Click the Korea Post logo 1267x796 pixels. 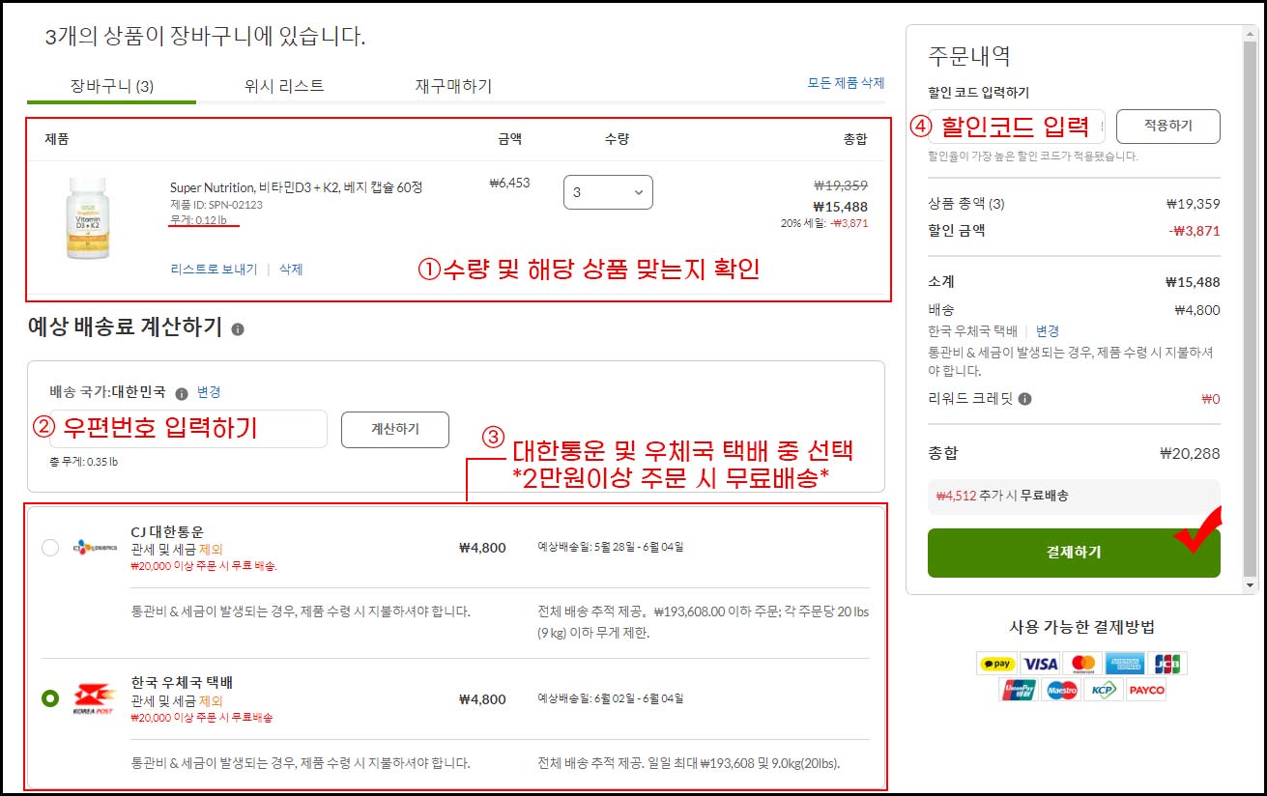94,698
